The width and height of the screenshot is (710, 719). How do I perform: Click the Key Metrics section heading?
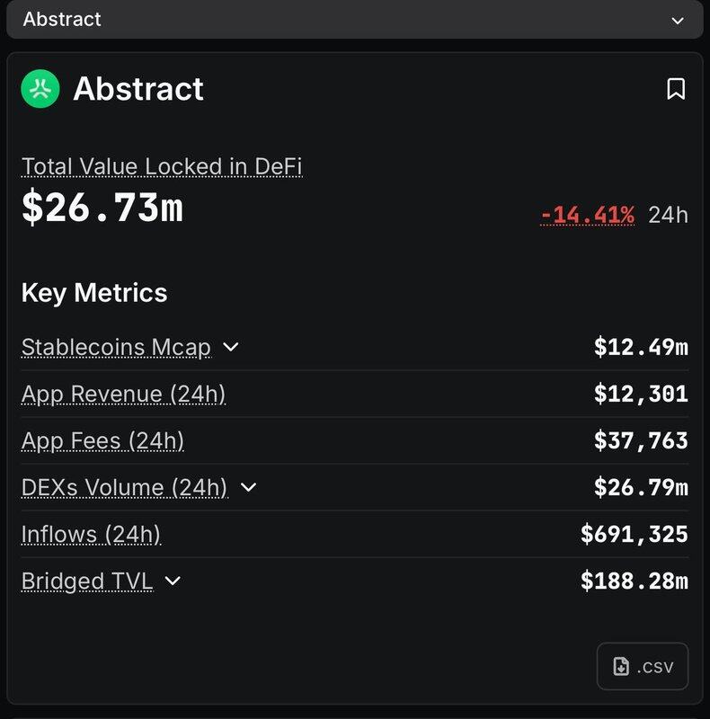click(94, 293)
